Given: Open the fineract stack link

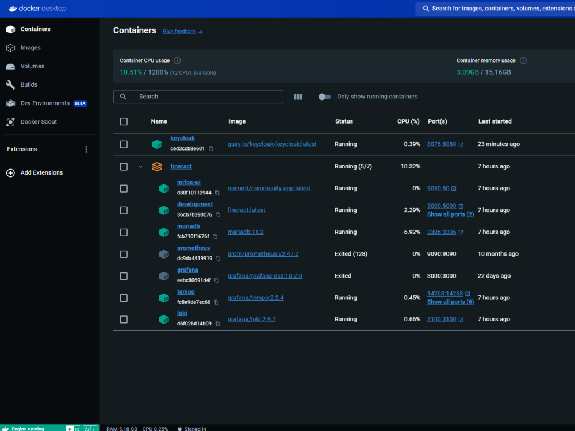Looking at the screenshot, I should [181, 167].
